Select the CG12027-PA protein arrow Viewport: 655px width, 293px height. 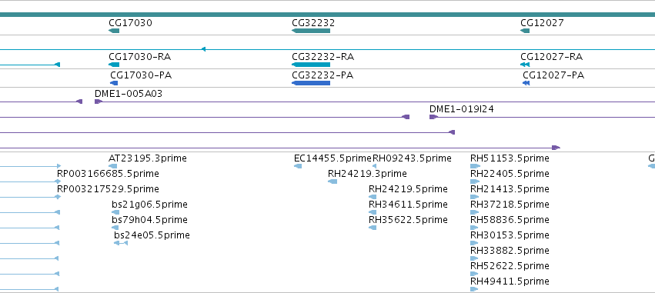(526, 83)
